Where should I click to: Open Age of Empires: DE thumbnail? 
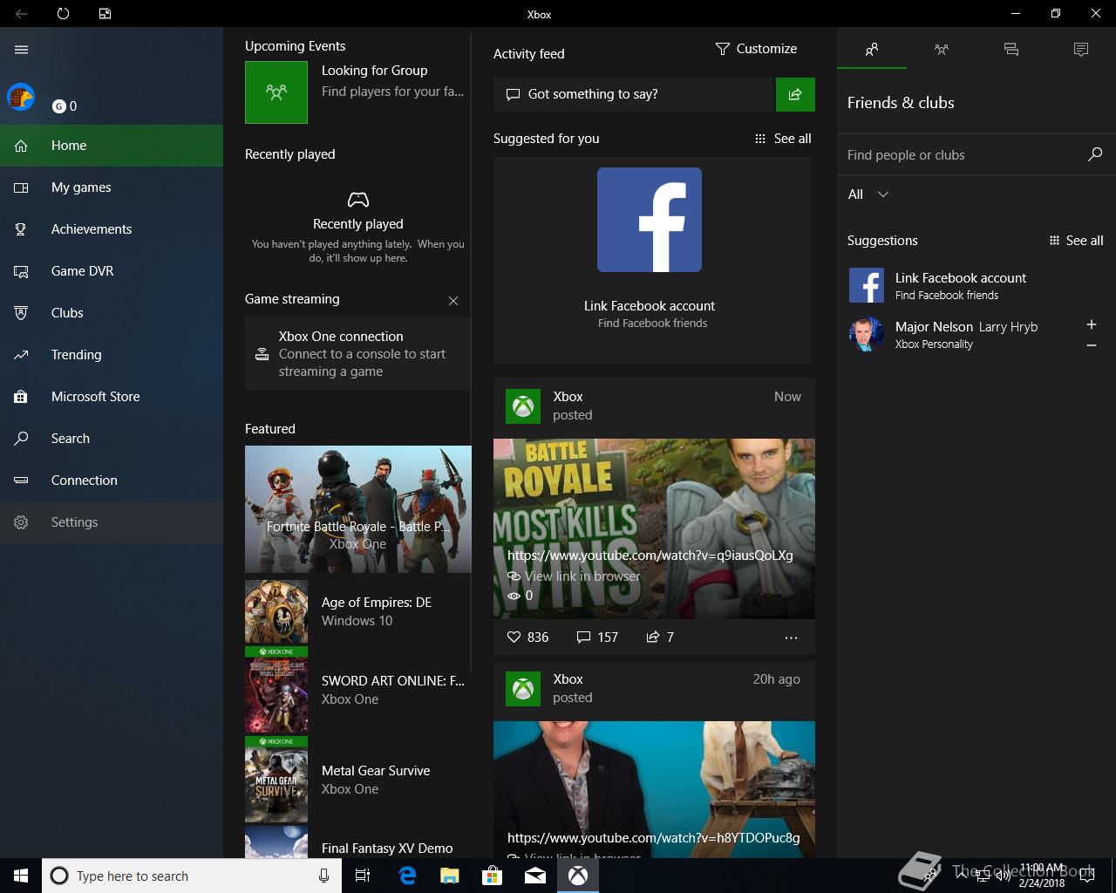tap(276, 611)
